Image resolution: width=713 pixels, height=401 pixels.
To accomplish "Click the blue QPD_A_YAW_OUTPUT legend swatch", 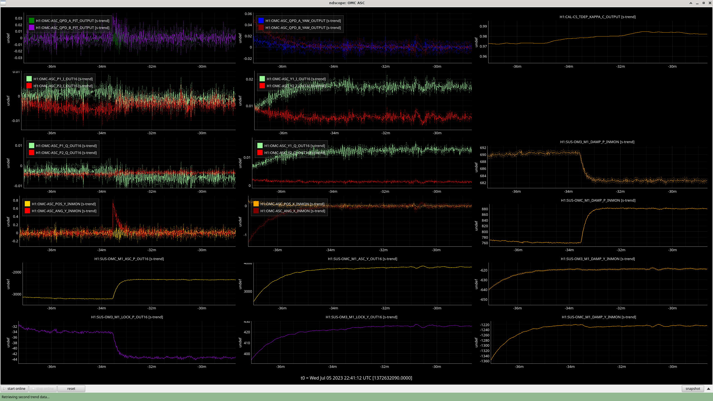I will pos(261,21).
